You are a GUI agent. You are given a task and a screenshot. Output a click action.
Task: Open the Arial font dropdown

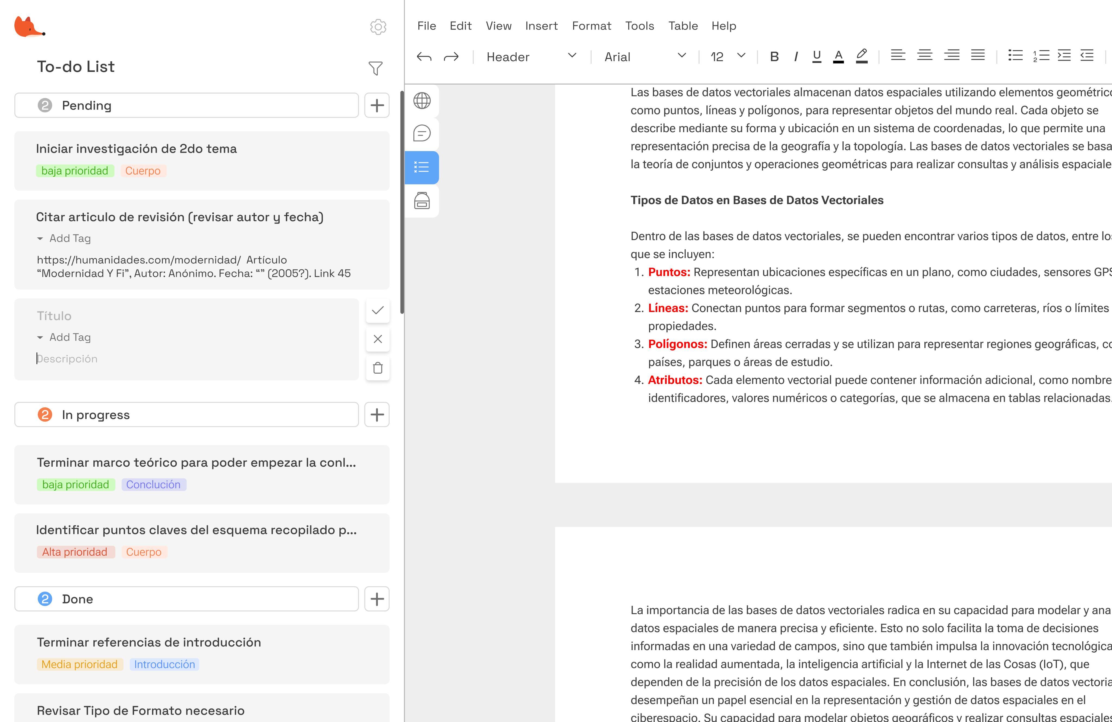[x=644, y=57]
